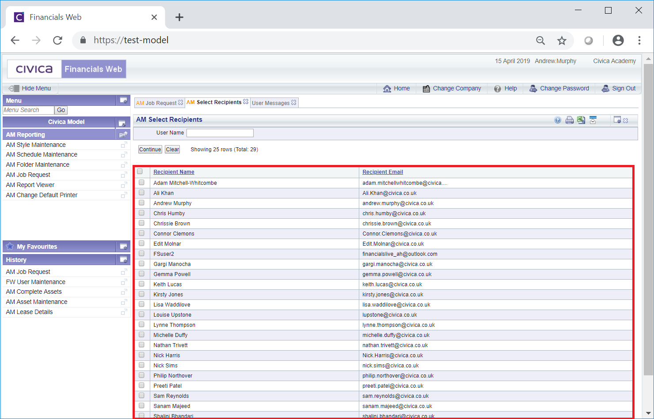Open AM Job Request under AM Reporting menu
Image resolution: width=654 pixels, height=419 pixels.
(x=28, y=175)
